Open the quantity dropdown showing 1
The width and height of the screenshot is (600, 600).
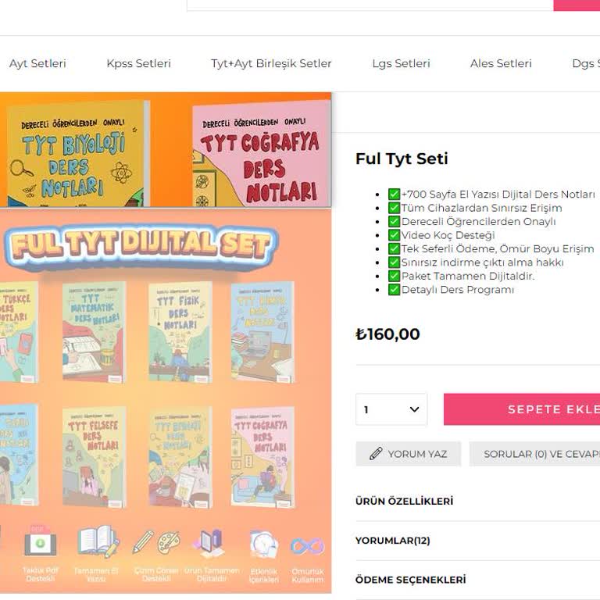tap(391, 409)
